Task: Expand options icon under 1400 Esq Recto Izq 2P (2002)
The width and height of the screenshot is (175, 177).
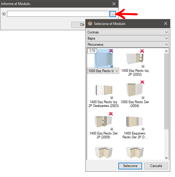Action: coord(143,66)
